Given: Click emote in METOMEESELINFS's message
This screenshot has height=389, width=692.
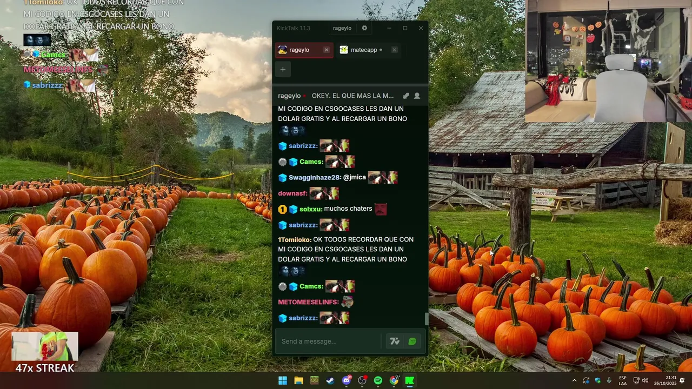Looking at the screenshot, I should (347, 302).
